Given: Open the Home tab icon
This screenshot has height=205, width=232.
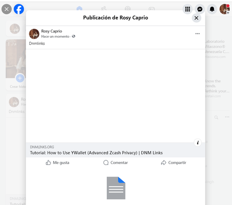Looking at the screenshot, I should pos(79,8).
